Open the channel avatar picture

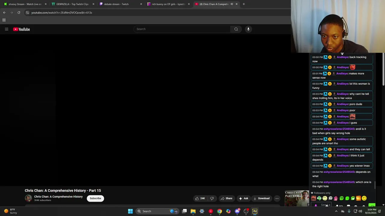[x=28, y=198]
